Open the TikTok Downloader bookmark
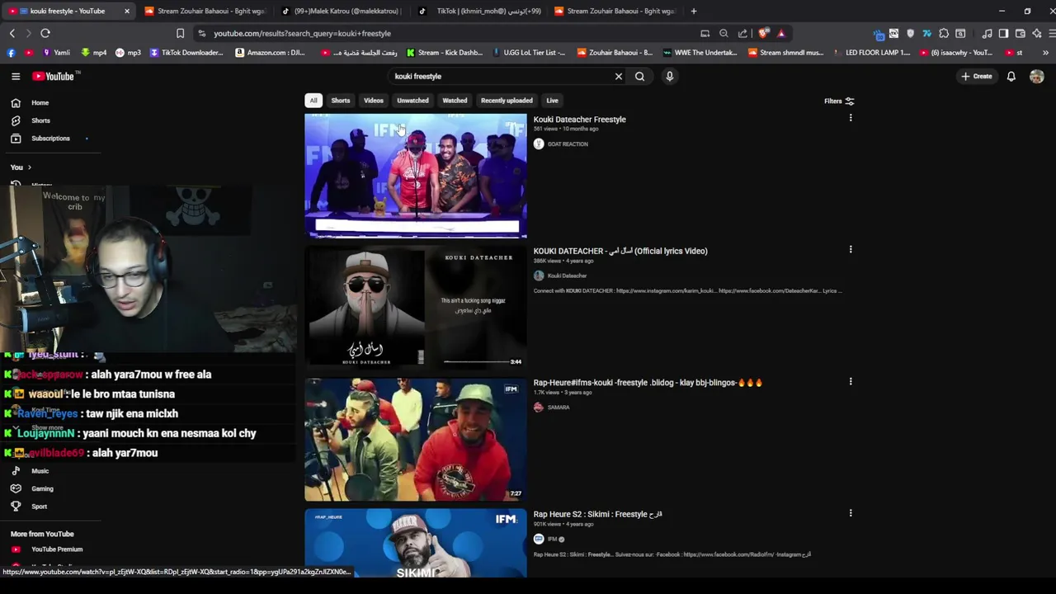This screenshot has height=594, width=1056. (x=186, y=53)
